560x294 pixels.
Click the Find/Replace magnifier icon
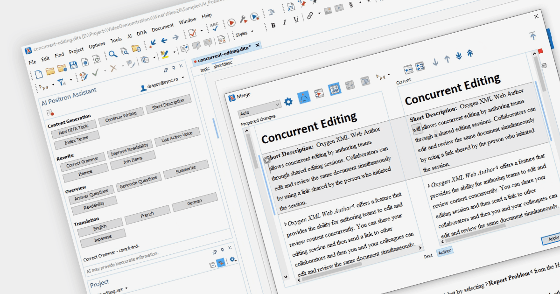click(x=113, y=54)
